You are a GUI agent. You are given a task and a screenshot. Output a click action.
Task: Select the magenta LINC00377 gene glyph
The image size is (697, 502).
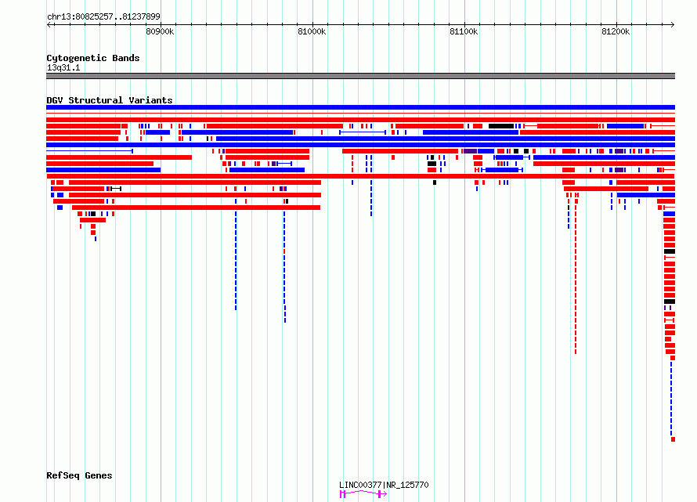coord(363,494)
